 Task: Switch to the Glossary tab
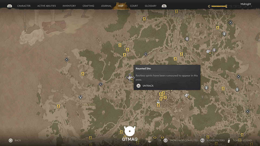coord(151,6)
